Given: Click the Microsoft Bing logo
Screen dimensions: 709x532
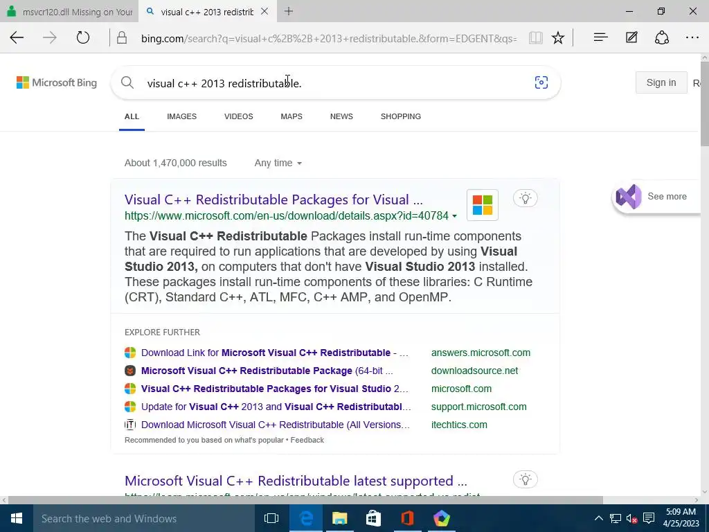Looking at the screenshot, I should pos(57,83).
